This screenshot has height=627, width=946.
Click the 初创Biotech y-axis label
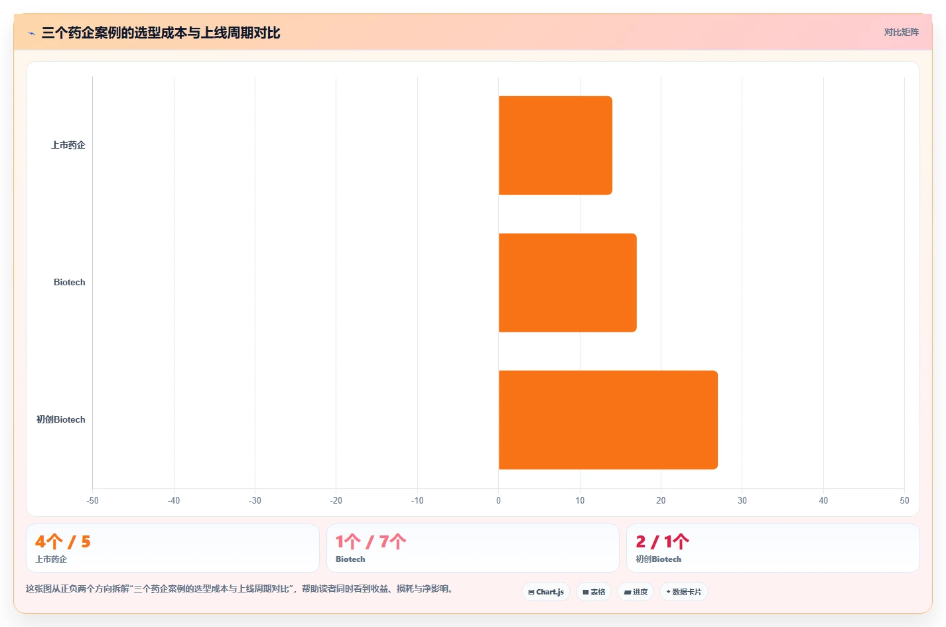(61, 419)
